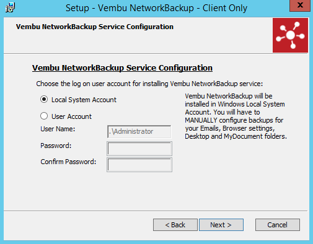Focus the Password input field

[x=139, y=149]
